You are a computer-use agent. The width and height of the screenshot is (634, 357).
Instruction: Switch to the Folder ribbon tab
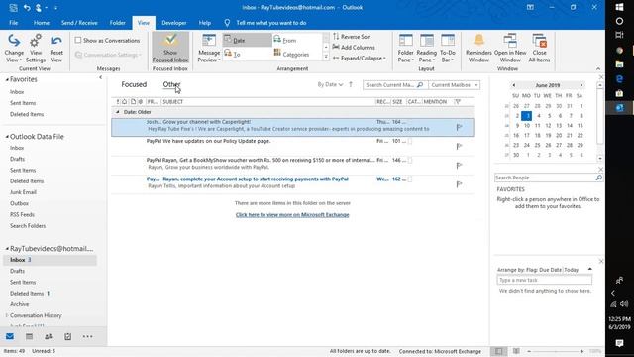117,23
